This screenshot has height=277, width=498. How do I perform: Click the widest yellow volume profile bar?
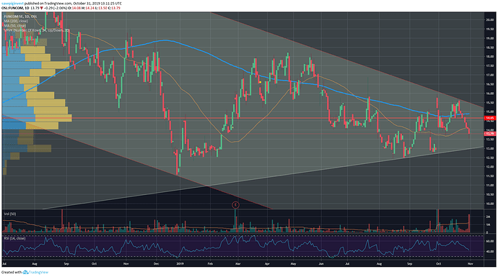point(53,119)
